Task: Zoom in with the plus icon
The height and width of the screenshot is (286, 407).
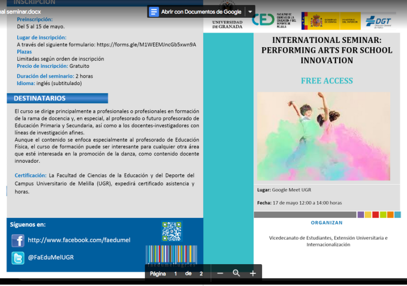Action: 253,273
